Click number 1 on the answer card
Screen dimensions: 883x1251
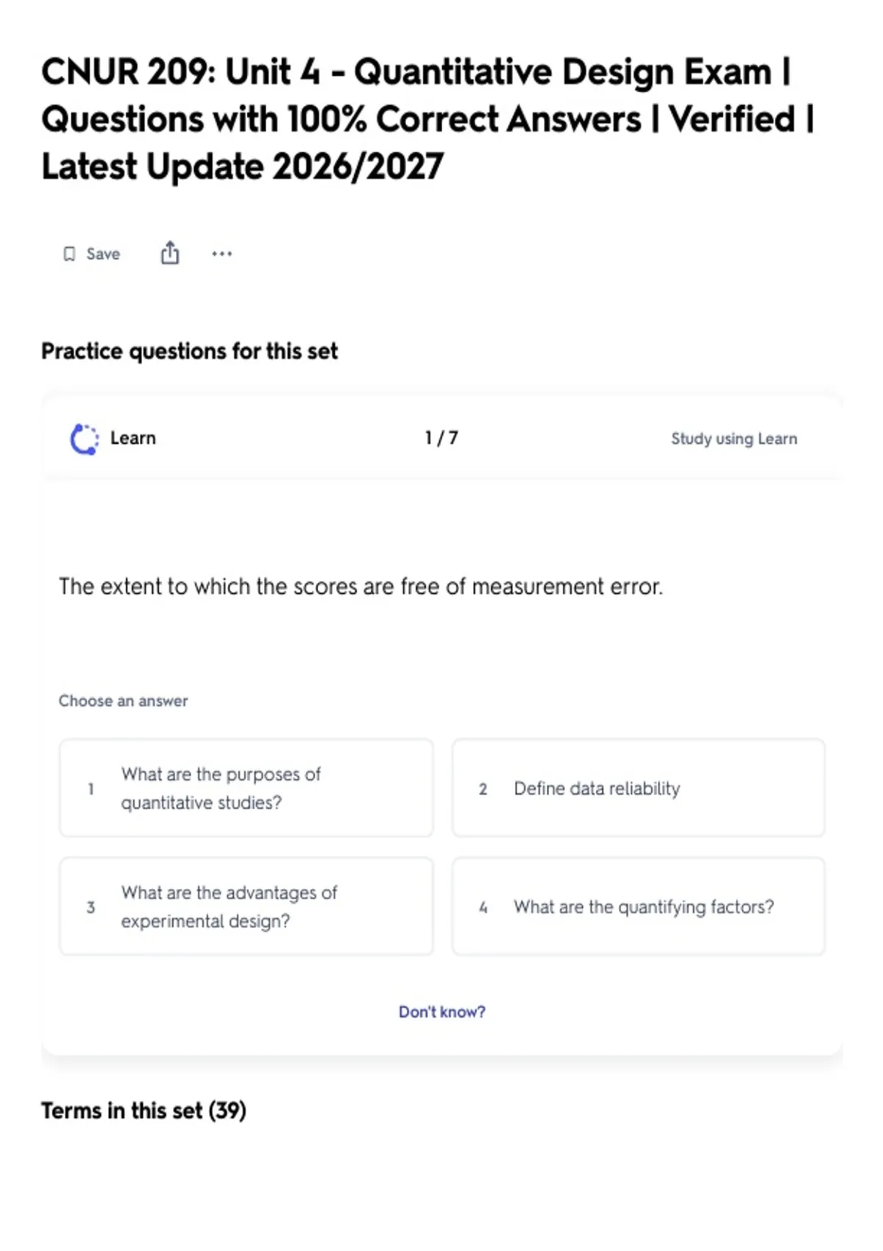(x=91, y=789)
